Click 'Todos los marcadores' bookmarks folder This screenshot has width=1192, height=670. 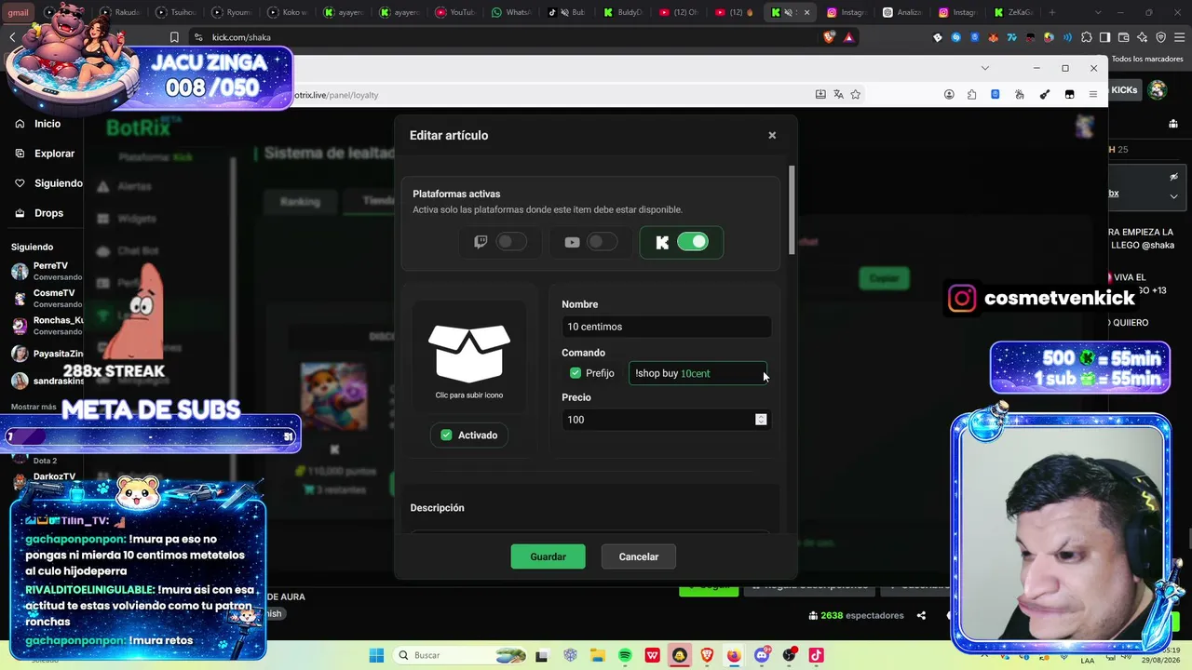point(1147,59)
